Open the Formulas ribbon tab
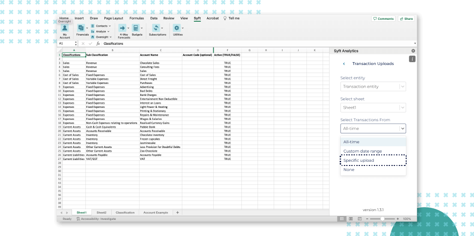 pyautogui.click(x=137, y=18)
